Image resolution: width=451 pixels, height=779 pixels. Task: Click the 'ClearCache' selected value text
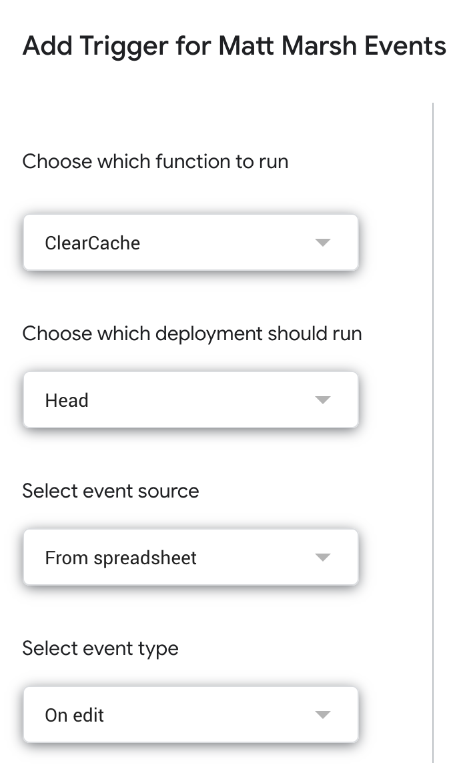coord(92,243)
